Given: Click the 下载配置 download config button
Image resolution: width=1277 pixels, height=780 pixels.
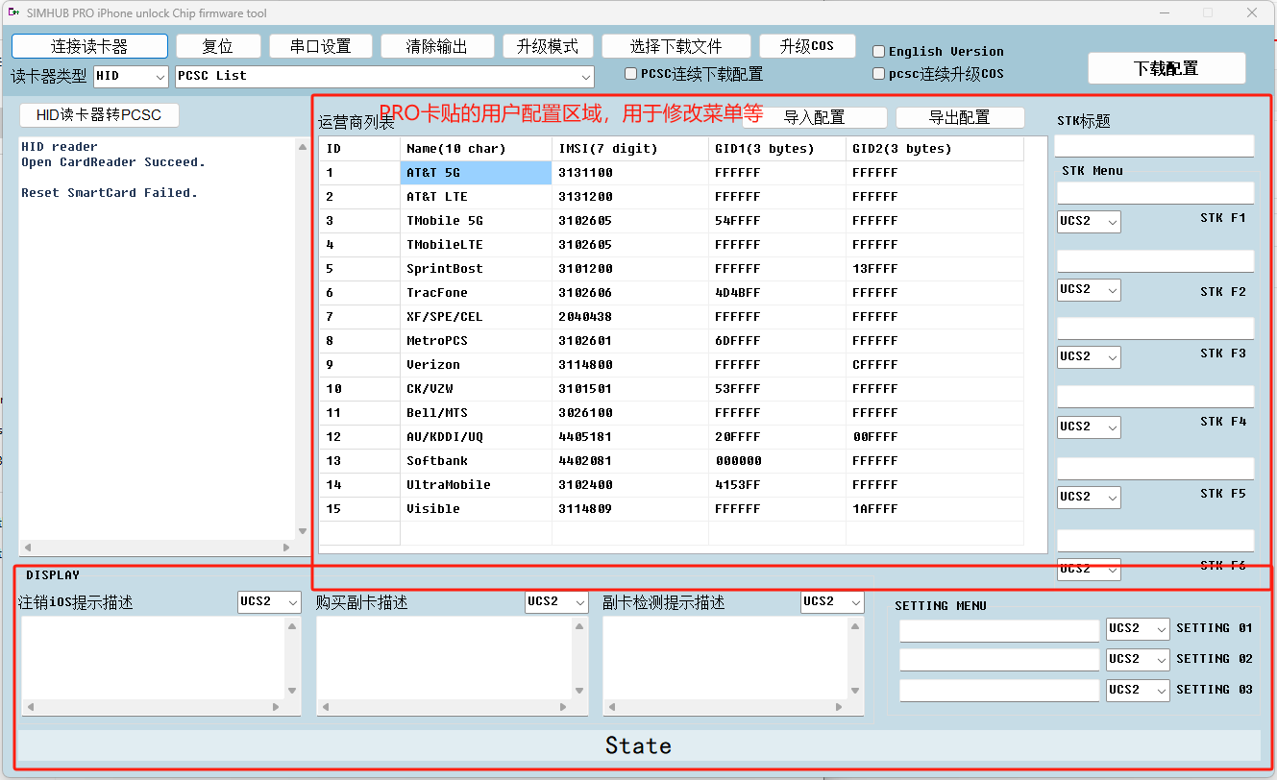Looking at the screenshot, I should click(1166, 68).
